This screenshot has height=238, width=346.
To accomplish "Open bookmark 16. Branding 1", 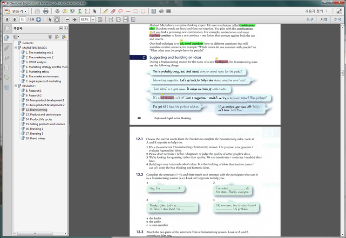I will tap(34, 129).
